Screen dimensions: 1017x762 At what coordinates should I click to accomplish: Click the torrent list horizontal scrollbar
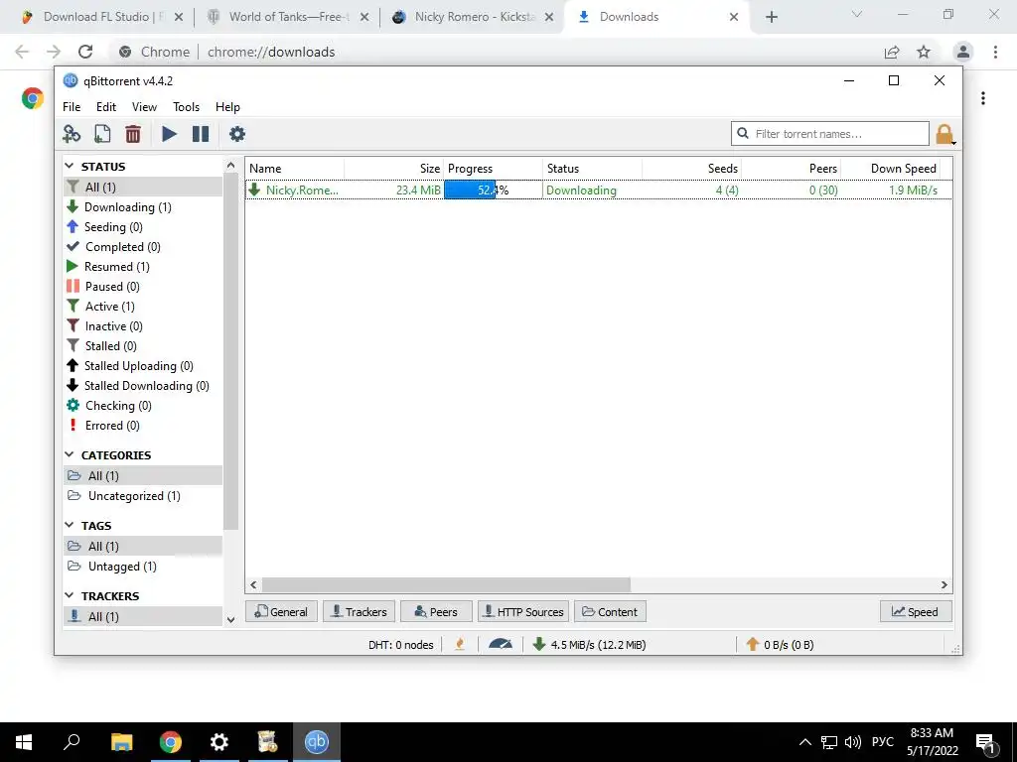[446, 585]
